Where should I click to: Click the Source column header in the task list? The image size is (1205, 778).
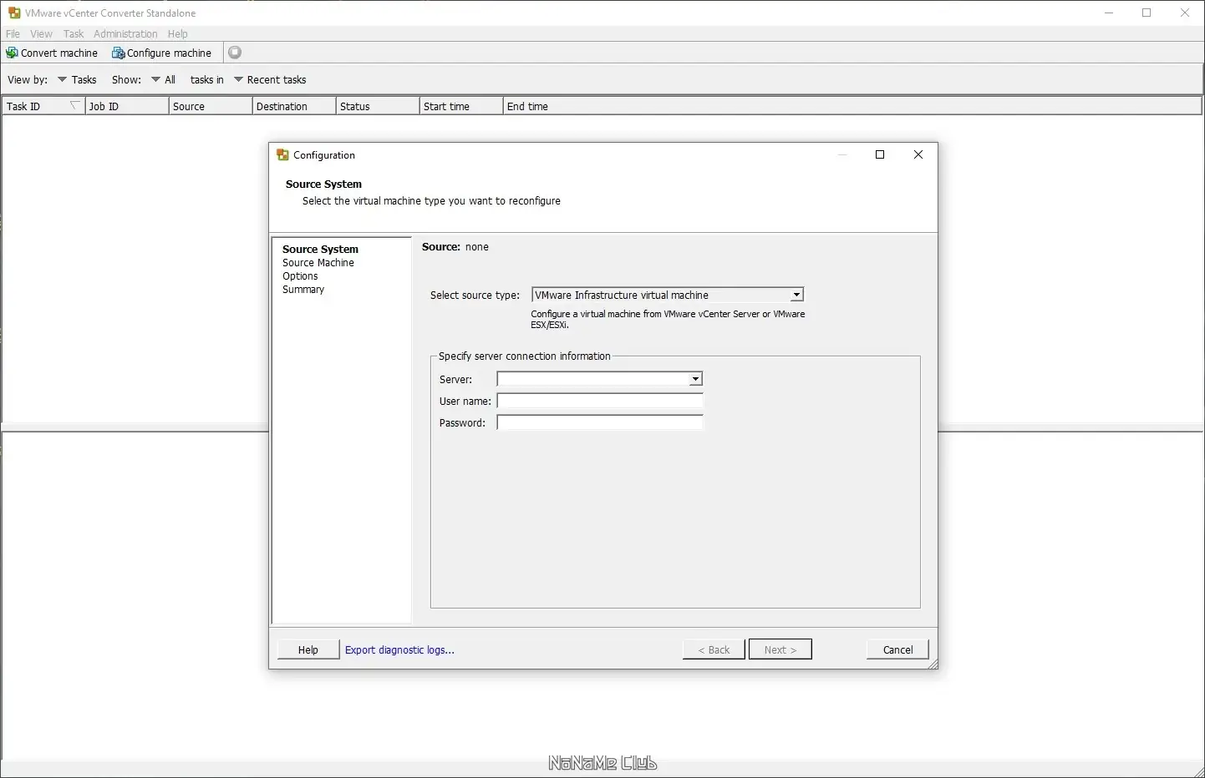[211, 106]
